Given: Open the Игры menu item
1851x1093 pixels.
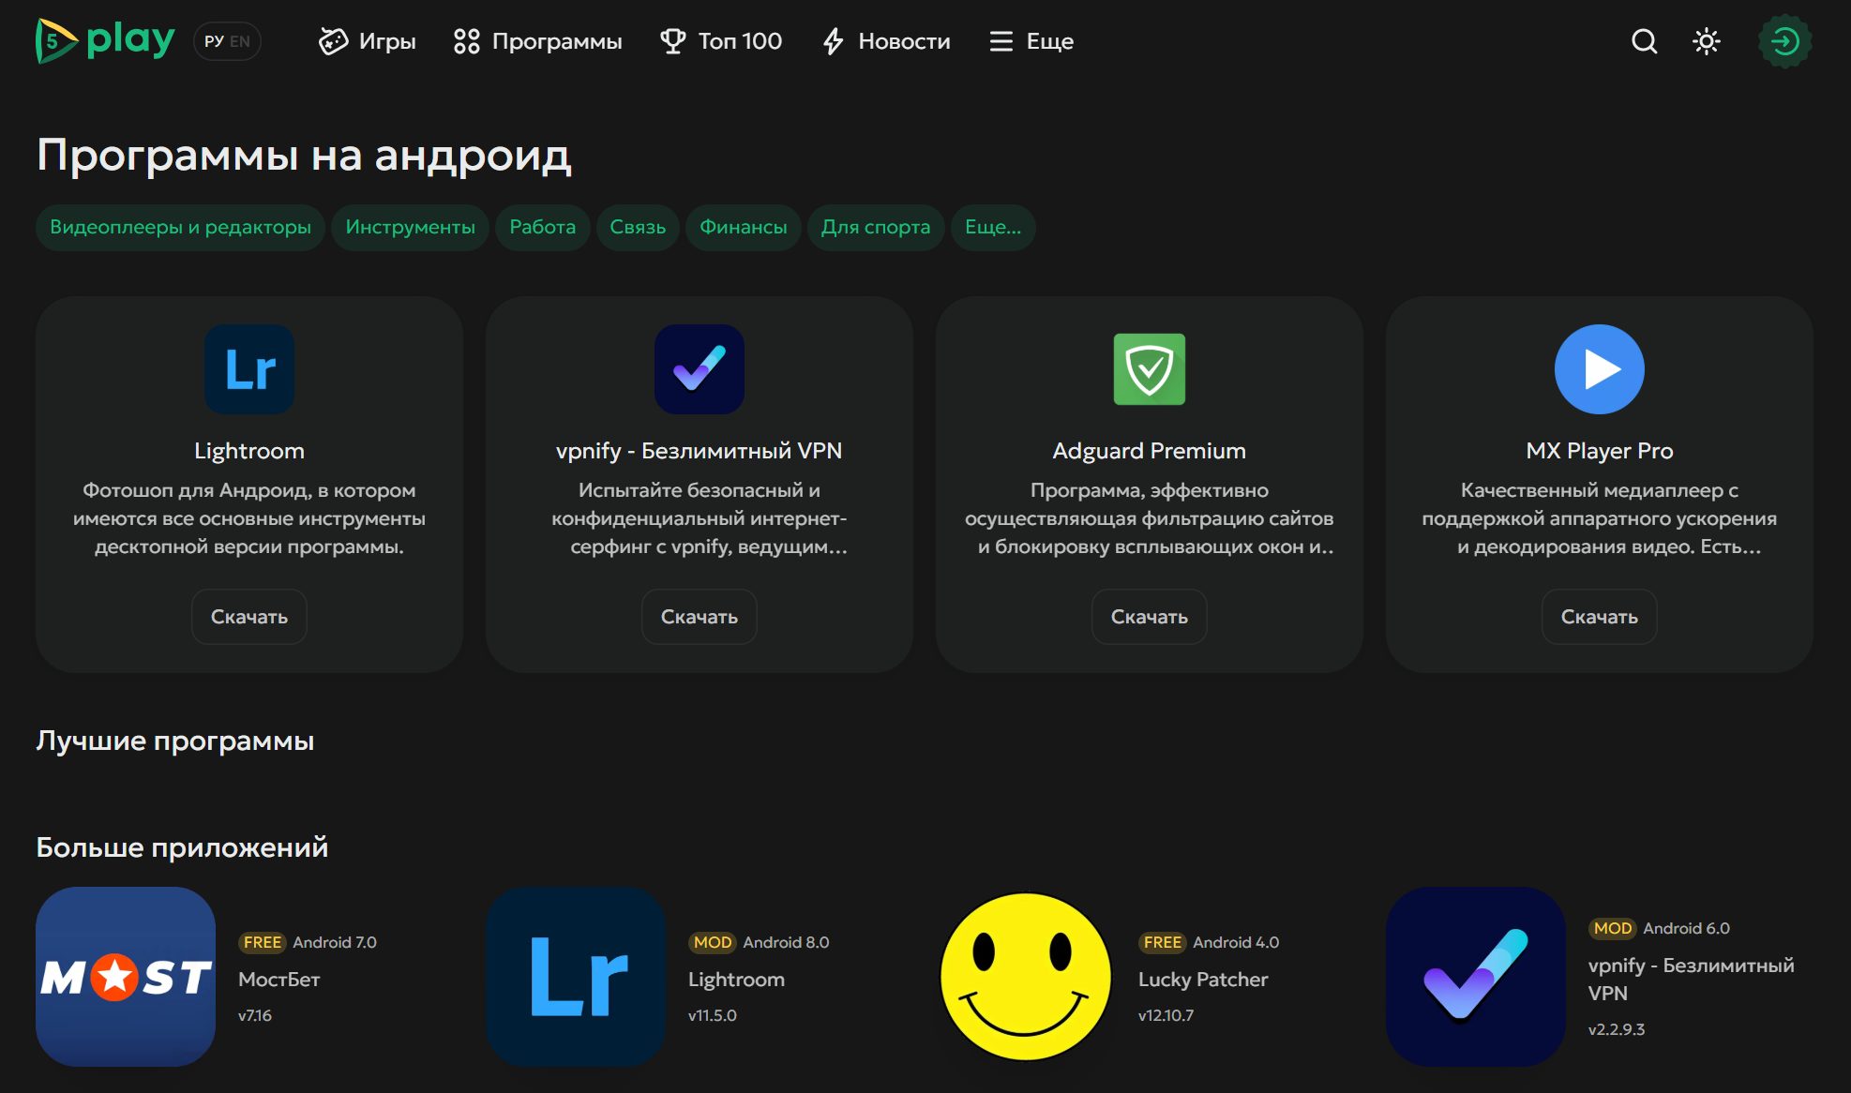Looking at the screenshot, I should point(368,41).
